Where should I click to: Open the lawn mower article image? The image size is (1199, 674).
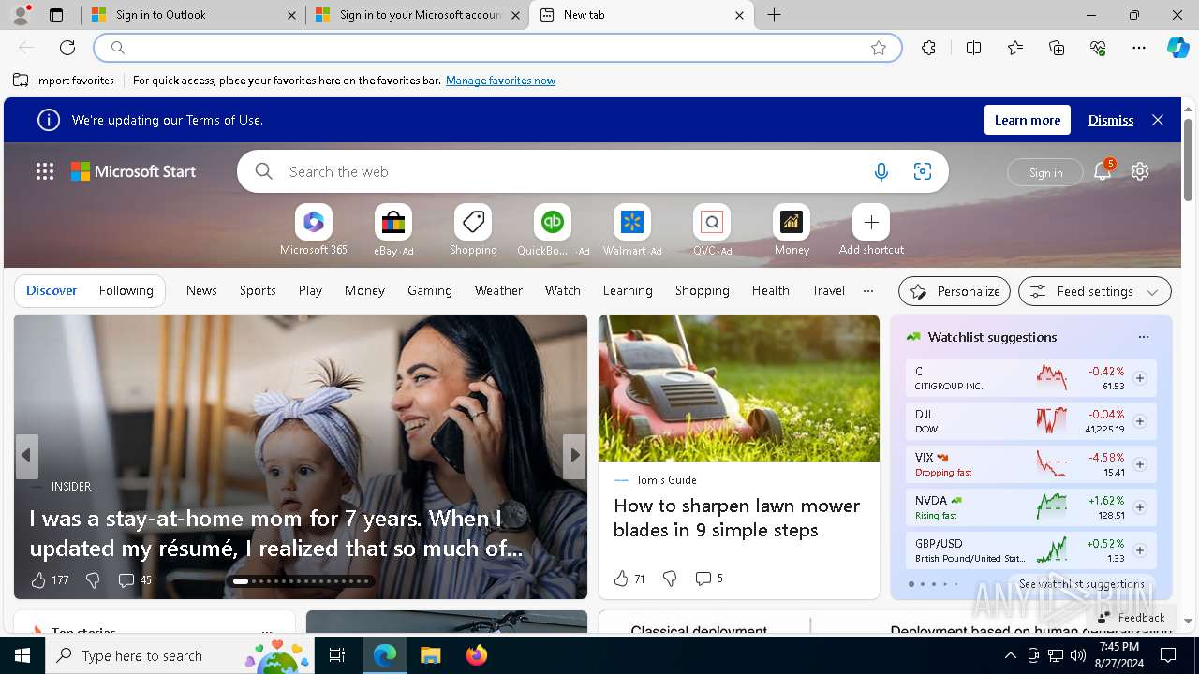tap(739, 388)
